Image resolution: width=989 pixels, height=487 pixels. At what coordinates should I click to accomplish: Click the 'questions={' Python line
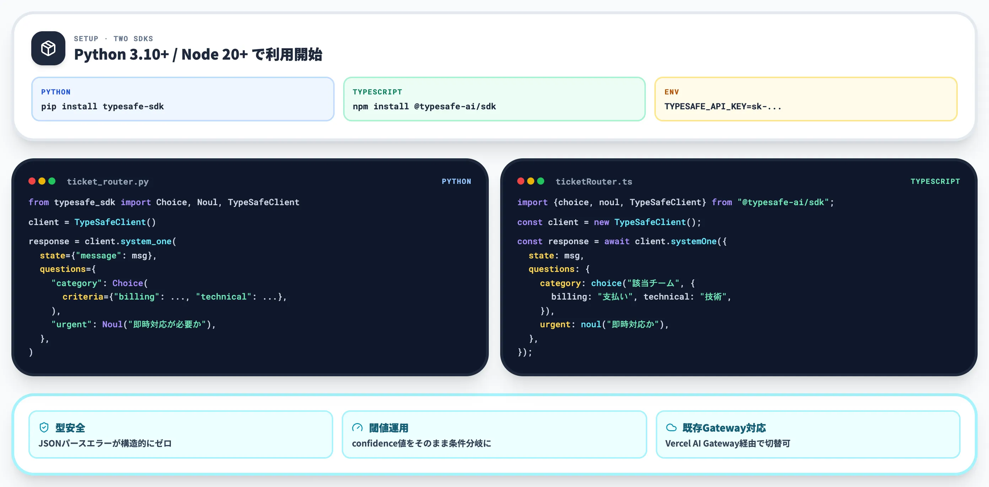[x=68, y=269]
